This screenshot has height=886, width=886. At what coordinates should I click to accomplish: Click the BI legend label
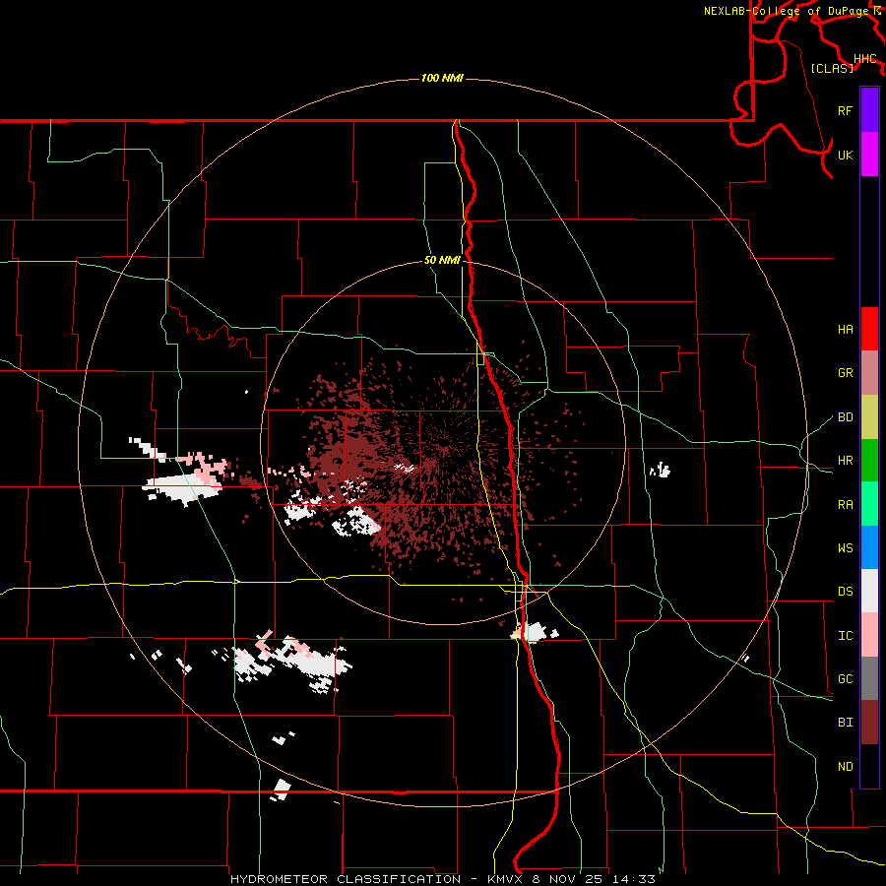pos(845,723)
